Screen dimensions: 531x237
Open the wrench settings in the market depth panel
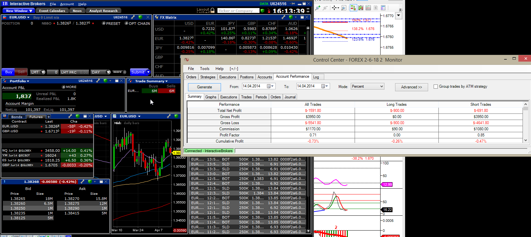pyautogui.click(x=83, y=182)
